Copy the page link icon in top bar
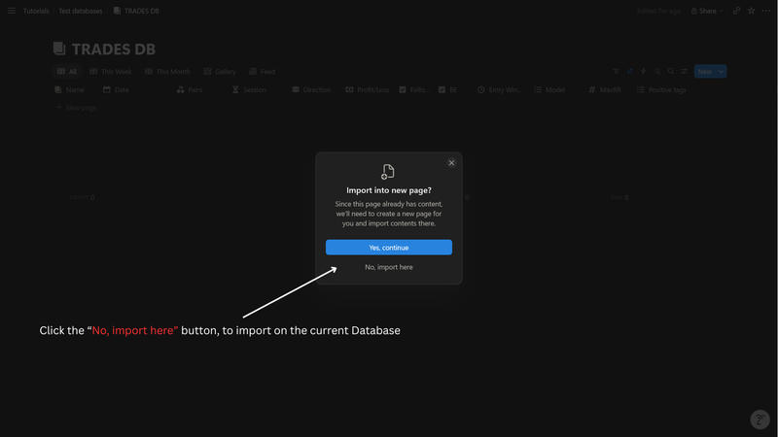The height and width of the screenshot is (437, 778). (736, 11)
